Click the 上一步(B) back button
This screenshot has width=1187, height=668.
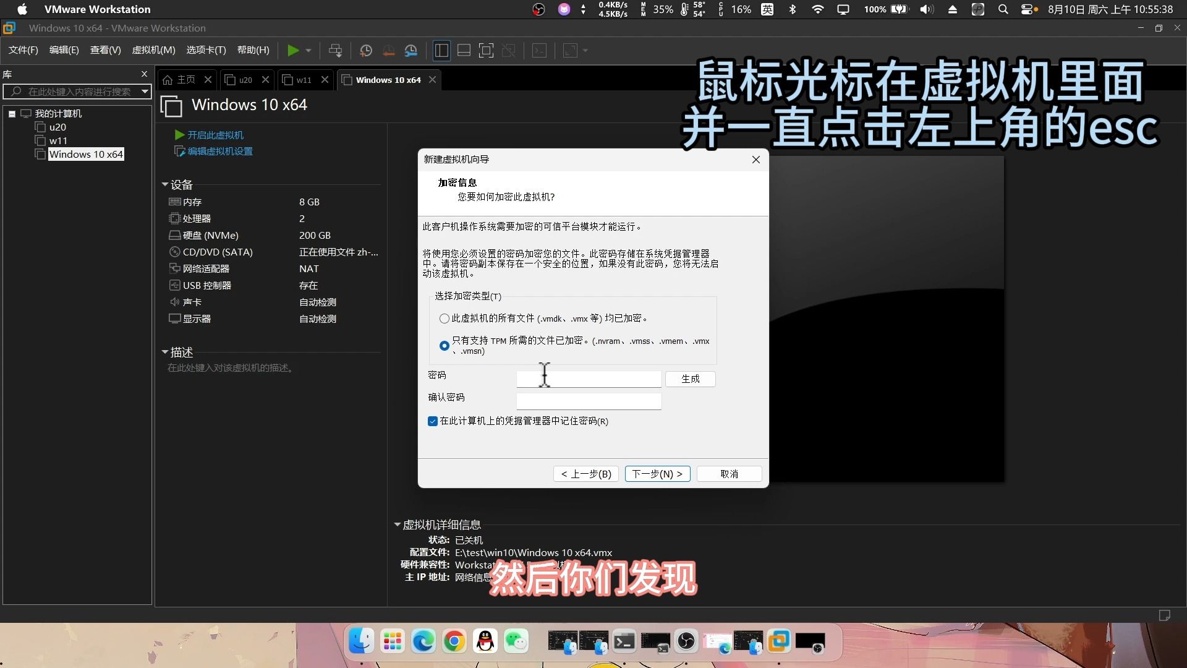point(586,474)
